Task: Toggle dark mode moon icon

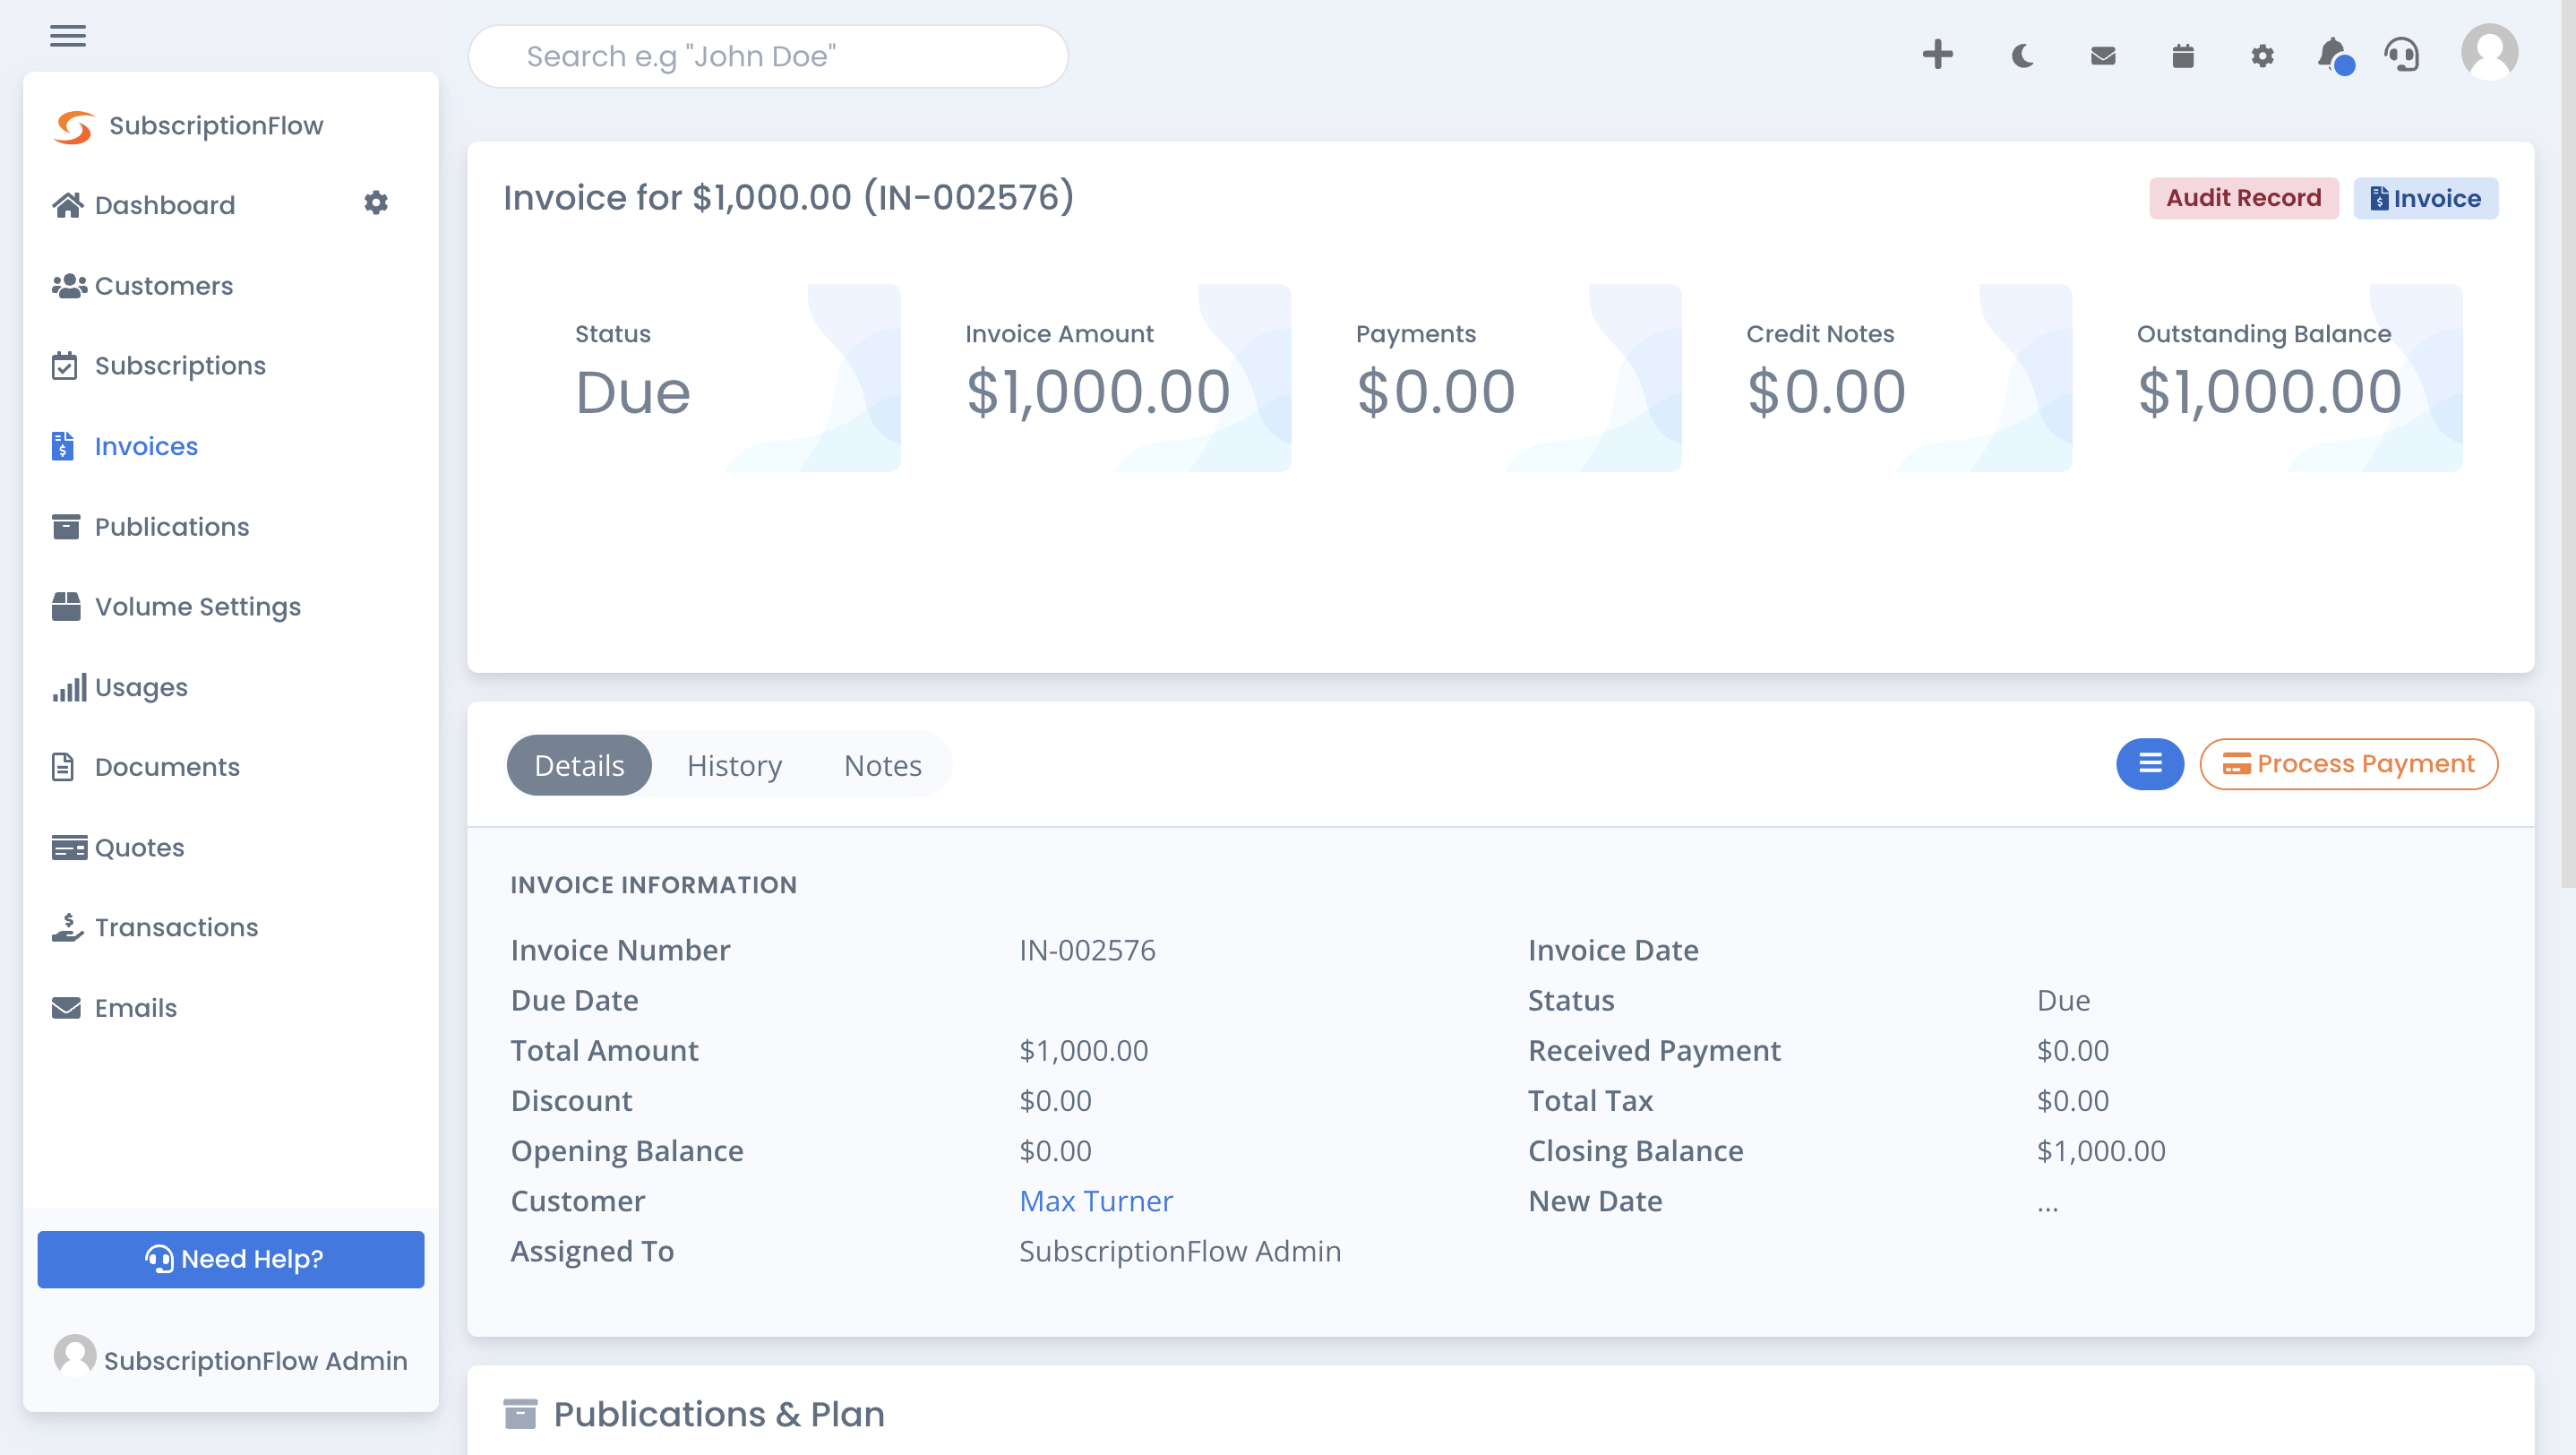Action: point(2022,55)
